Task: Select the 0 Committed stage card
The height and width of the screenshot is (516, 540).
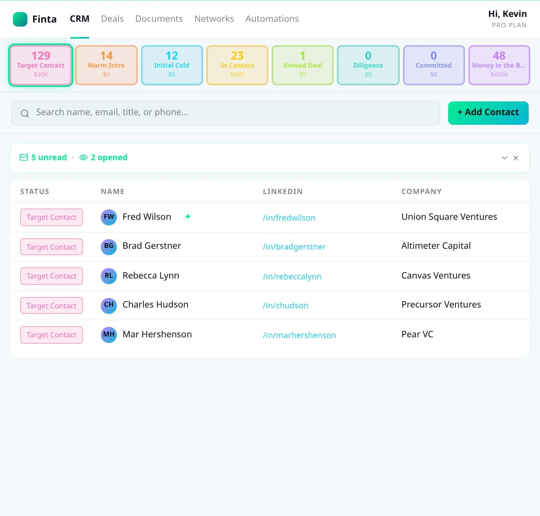Action: pos(434,65)
